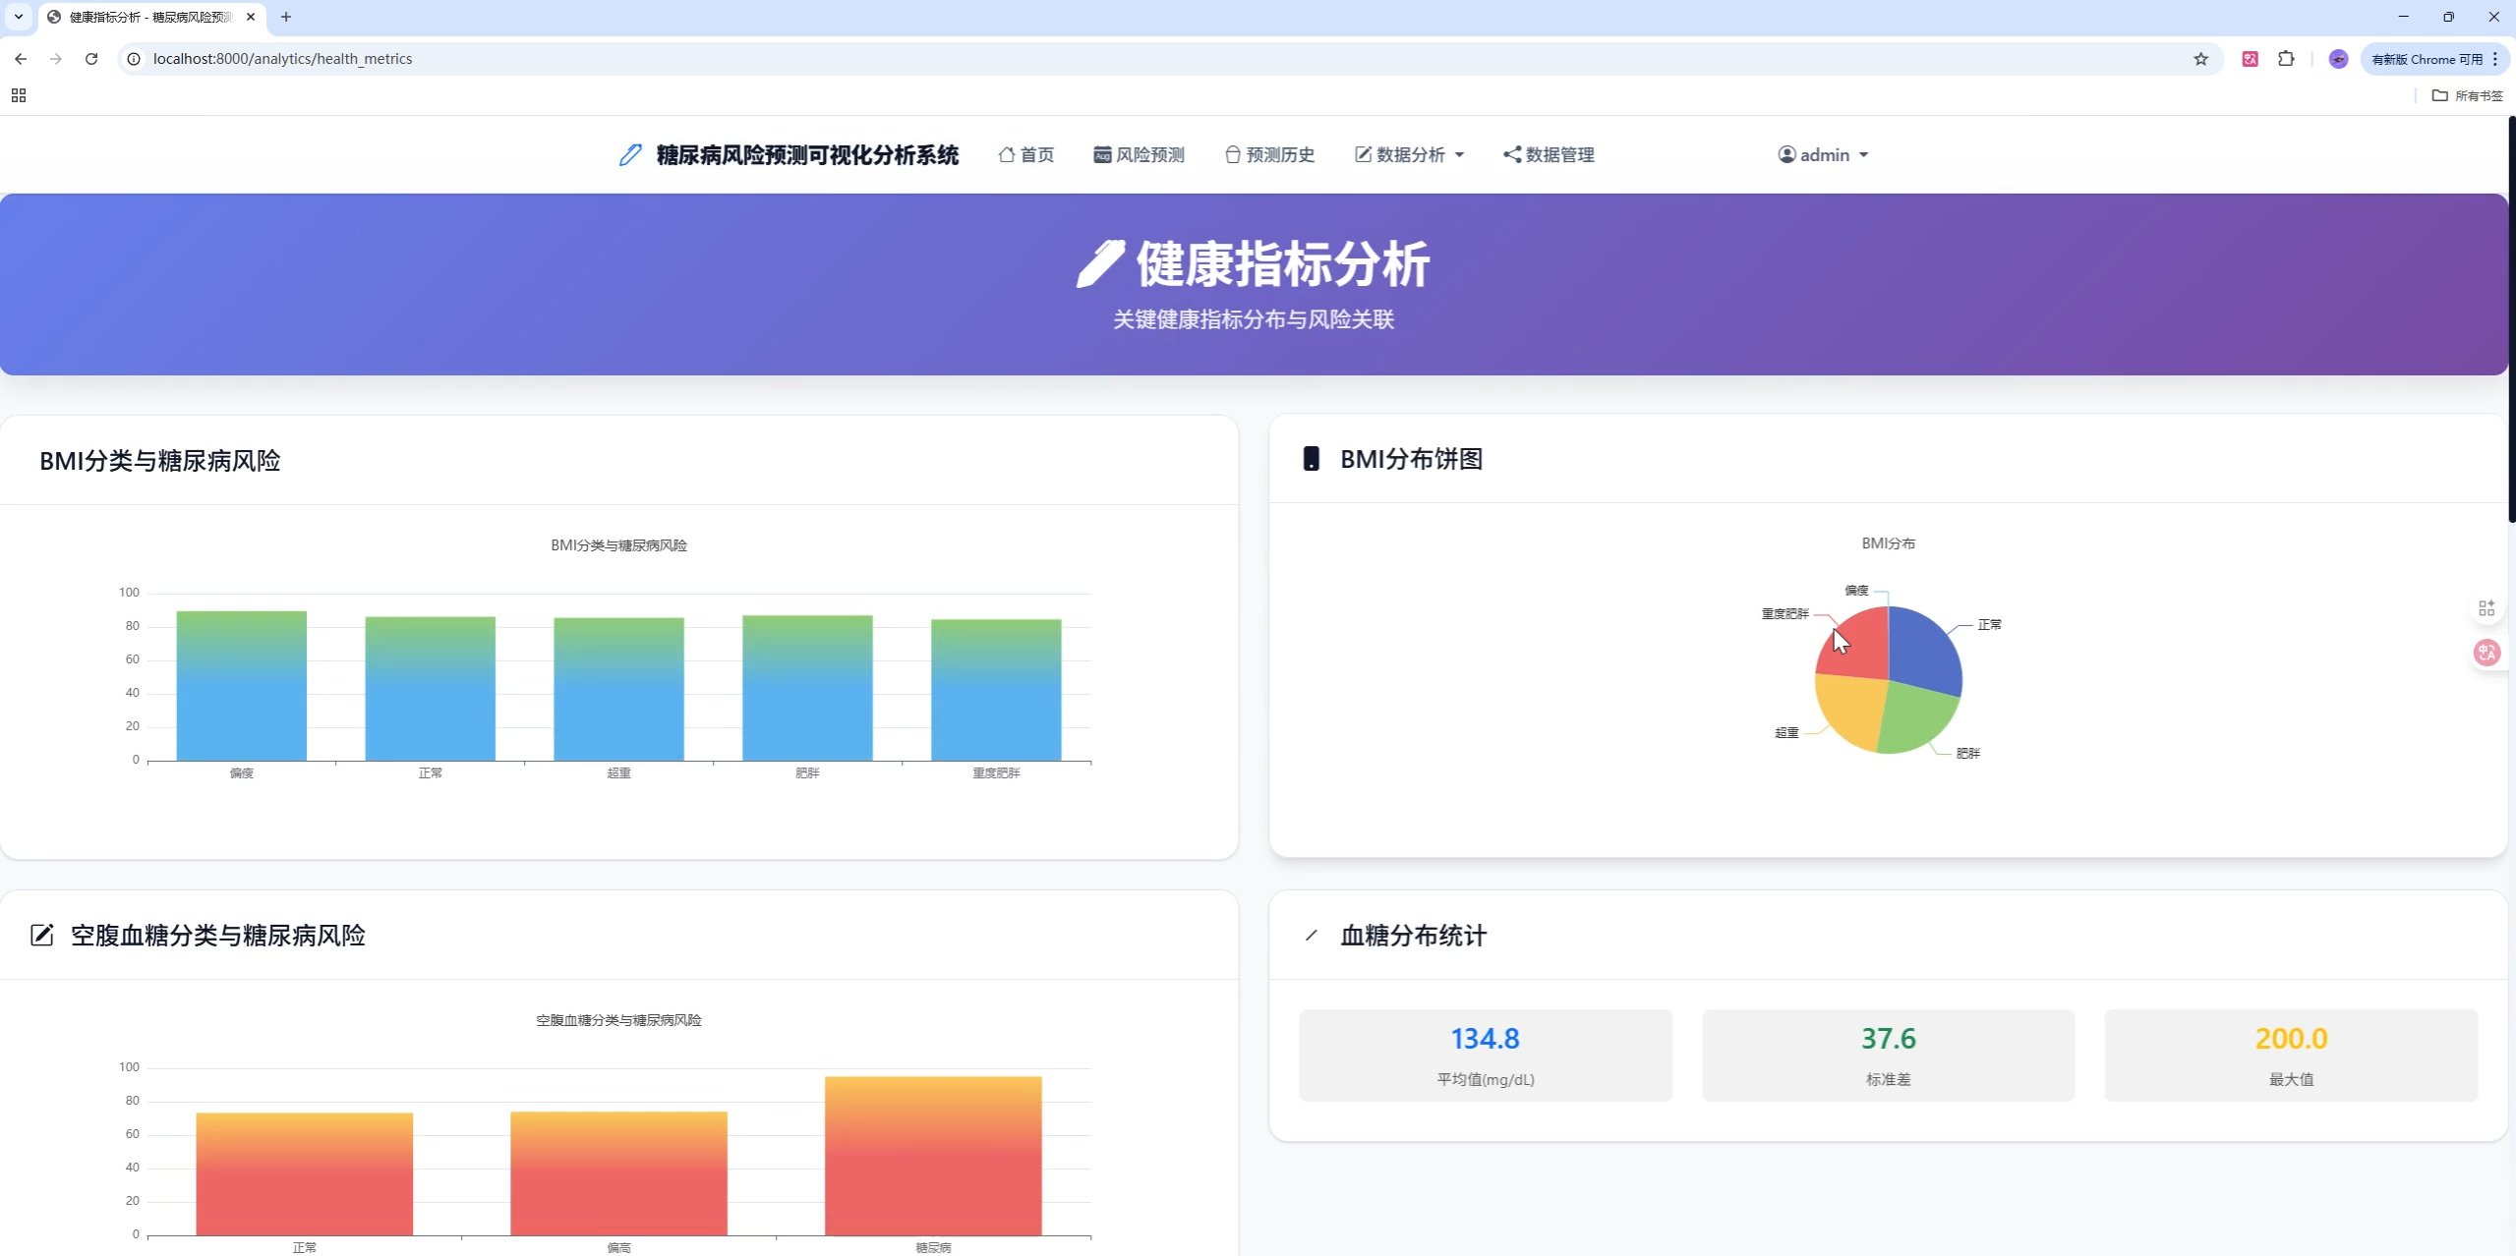Click the edit icon on 空腹血糖分类与糖尿病风险 panel
2516x1256 pixels.
coord(41,935)
